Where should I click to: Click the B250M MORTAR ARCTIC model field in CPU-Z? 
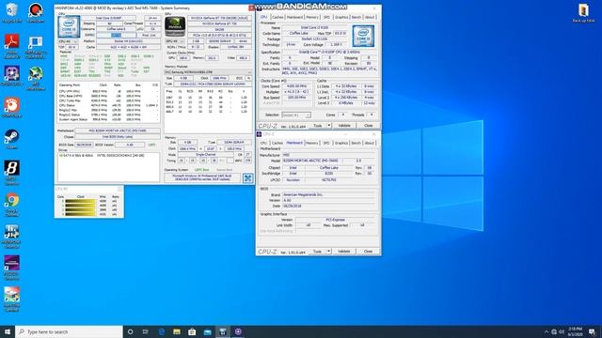point(311,161)
